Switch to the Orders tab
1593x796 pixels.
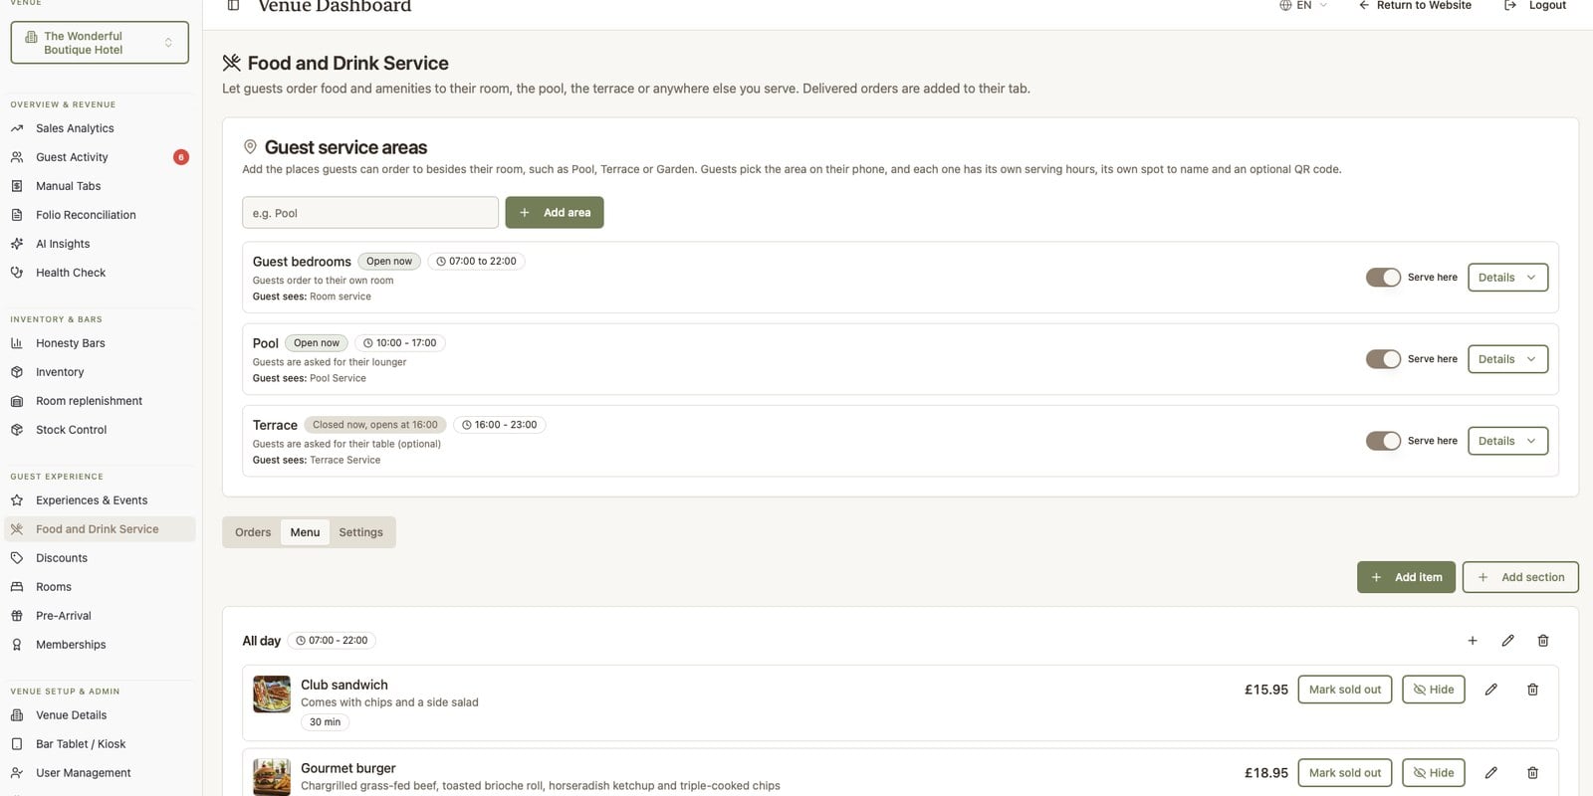(253, 532)
